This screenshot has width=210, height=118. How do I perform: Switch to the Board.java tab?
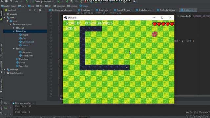pyautogui.click(x=103, y=10)
